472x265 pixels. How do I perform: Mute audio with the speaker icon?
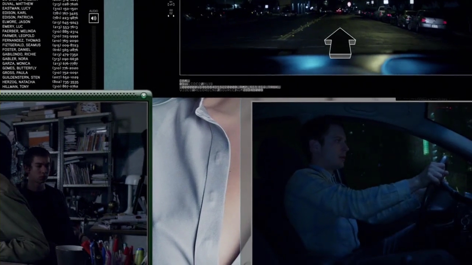(94, 18)
